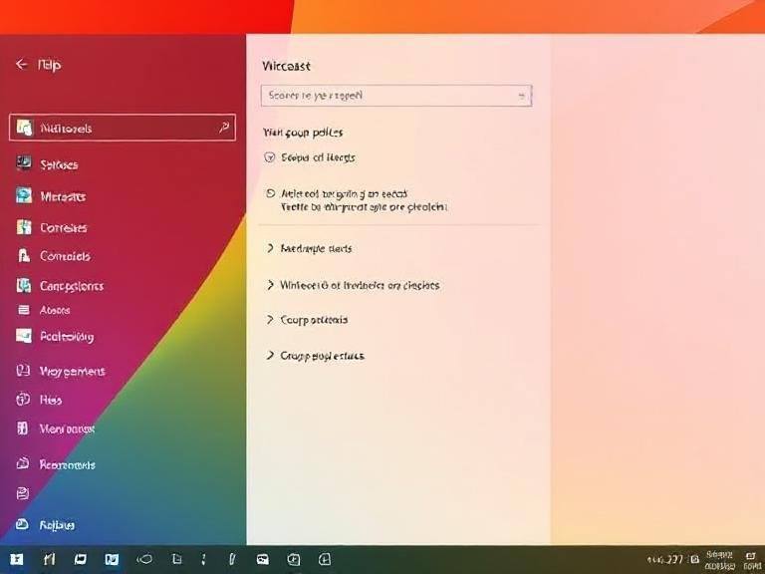Open the 'Correies' sidebar item icon
Viewport: 765px width, 574px height.
24,227
